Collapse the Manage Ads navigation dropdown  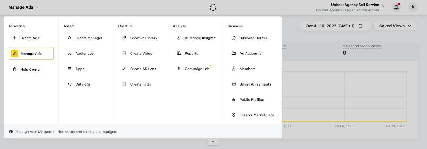click(x=24, y=7)
